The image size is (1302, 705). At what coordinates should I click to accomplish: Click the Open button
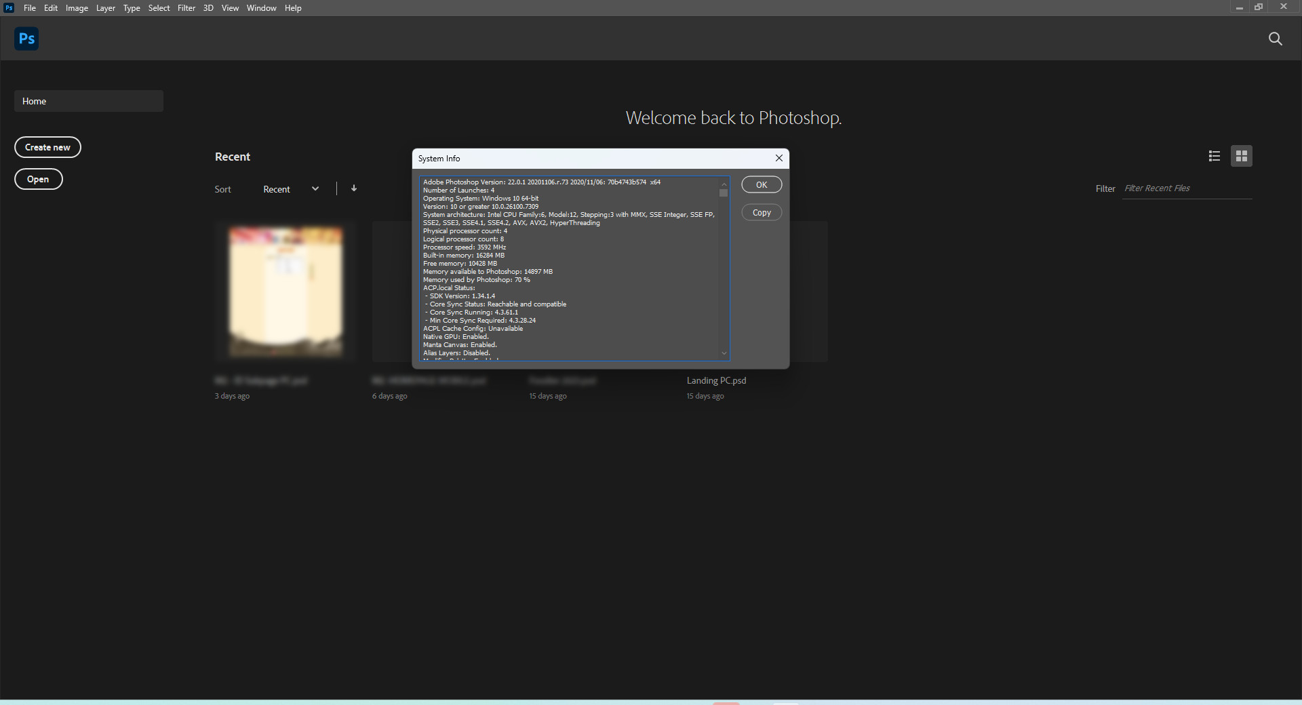(x=38, y=179)
